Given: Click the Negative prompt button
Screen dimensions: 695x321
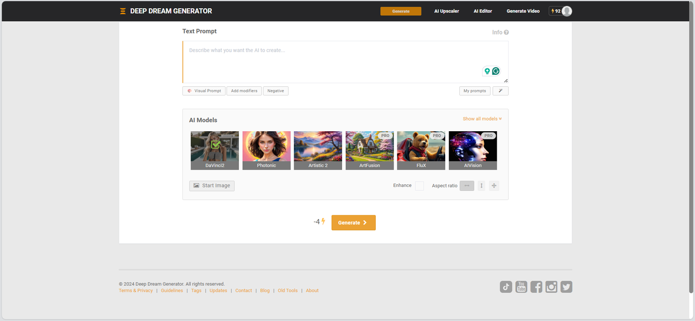Looking at the screenshot, I should click(276, 91).
